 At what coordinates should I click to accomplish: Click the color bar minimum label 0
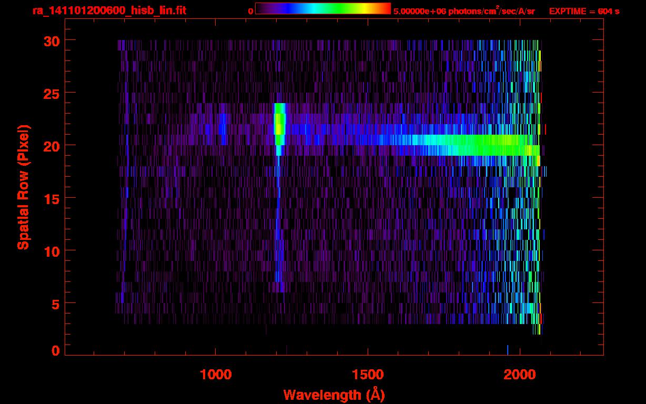pos(251,11)
